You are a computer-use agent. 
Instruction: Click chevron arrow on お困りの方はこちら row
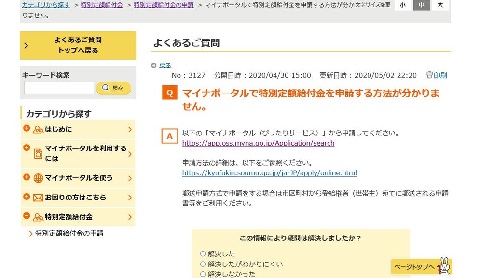pos(130,198)
